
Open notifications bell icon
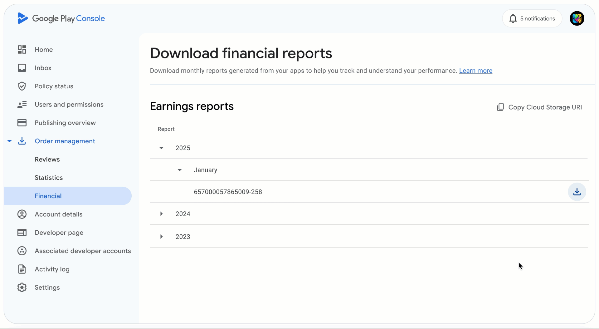513,18
